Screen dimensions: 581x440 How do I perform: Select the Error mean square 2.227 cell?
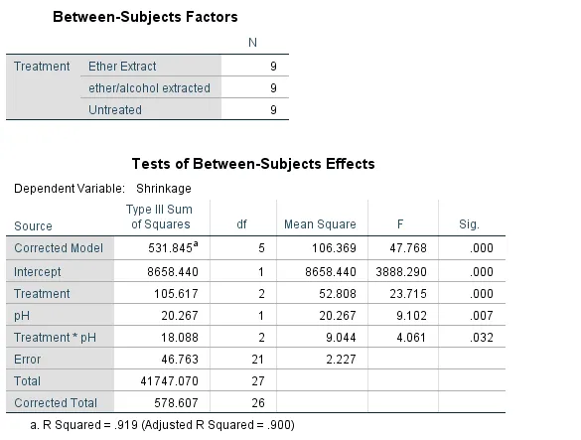[341, 360]
